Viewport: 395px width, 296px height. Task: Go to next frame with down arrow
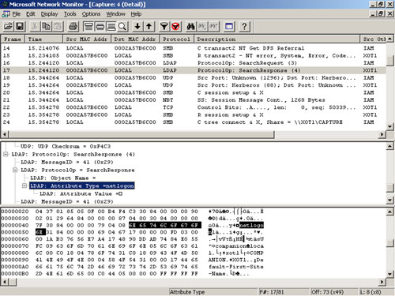tap(137, 26)
